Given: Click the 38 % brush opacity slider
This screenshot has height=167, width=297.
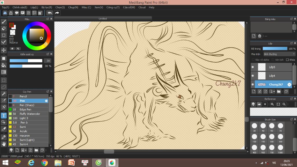Looking at the screenshot, I should 26,66.
